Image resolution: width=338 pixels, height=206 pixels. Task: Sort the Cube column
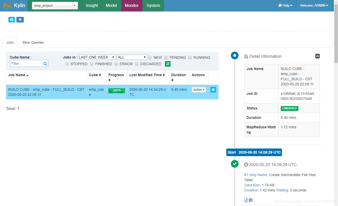click(100, 75)
